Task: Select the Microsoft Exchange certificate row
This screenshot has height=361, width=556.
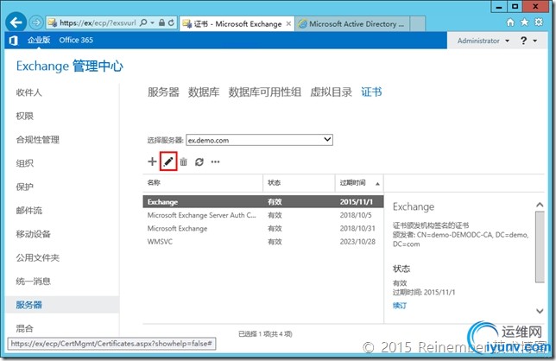Action: click(x=263, y=228)
